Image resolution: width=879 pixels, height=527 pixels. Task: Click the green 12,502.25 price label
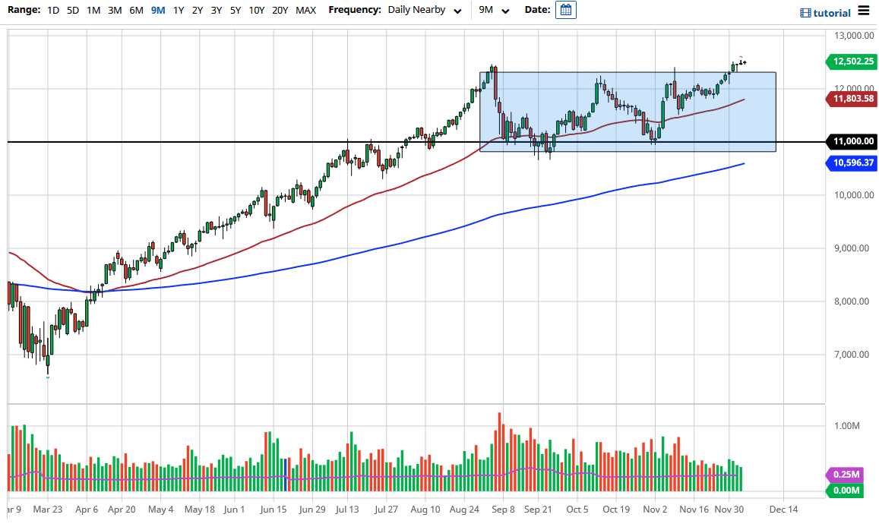coord(850,62)
